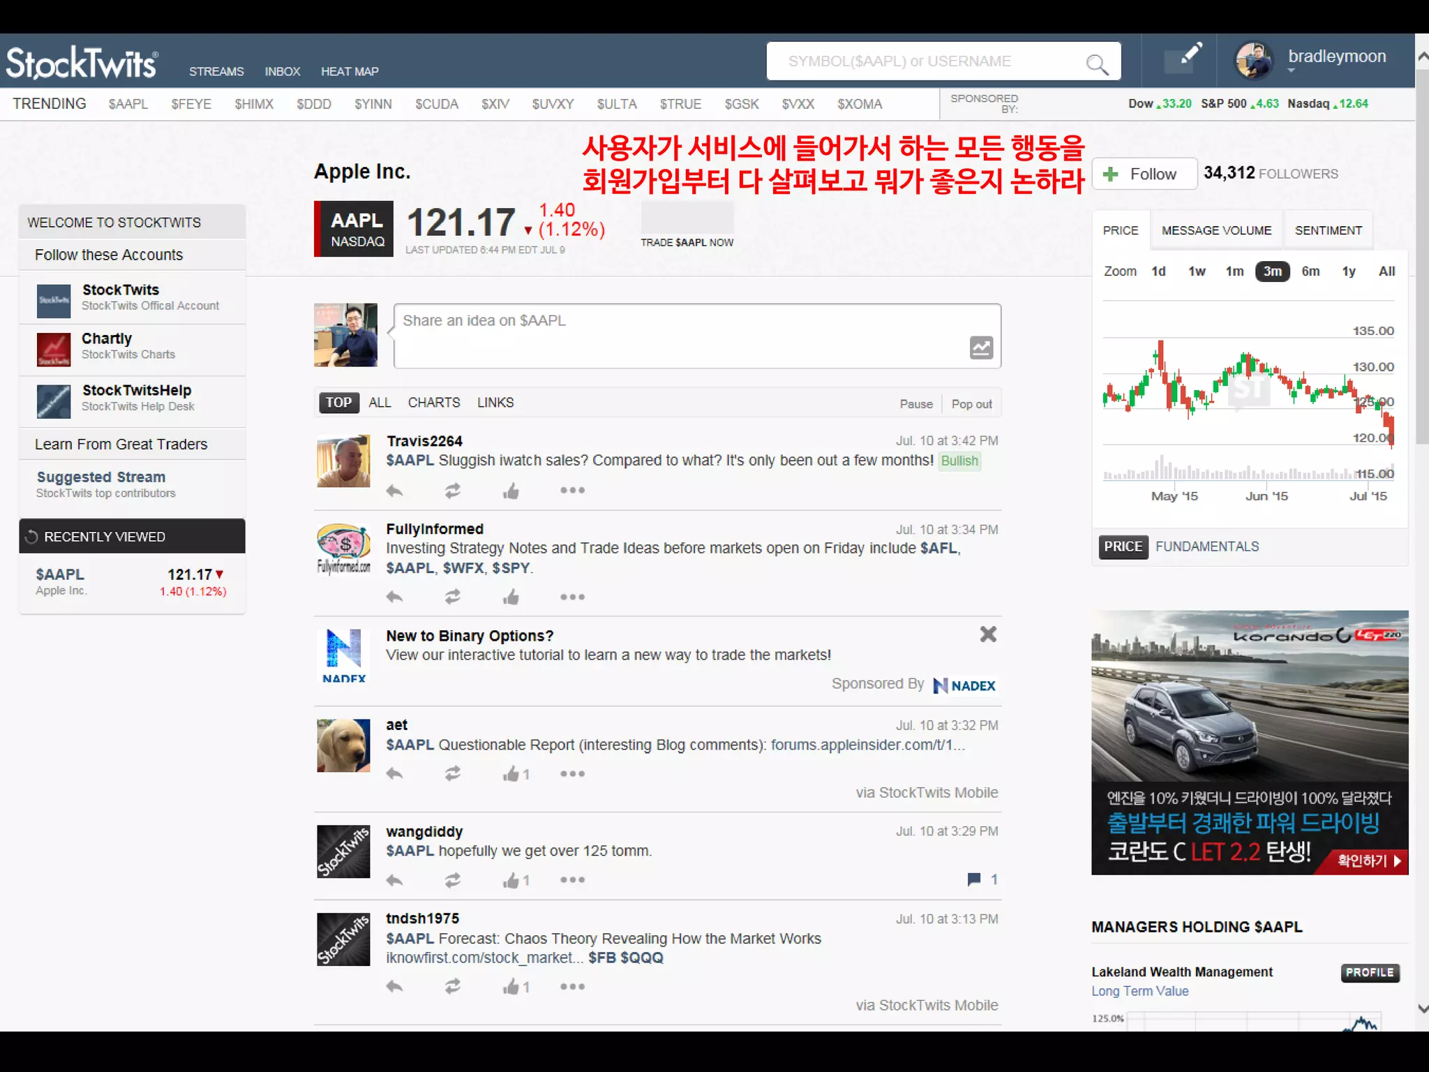The image size is (1429, 1072).
Task: Select the TOP stream filter
Action: click(x=338, y=403)
